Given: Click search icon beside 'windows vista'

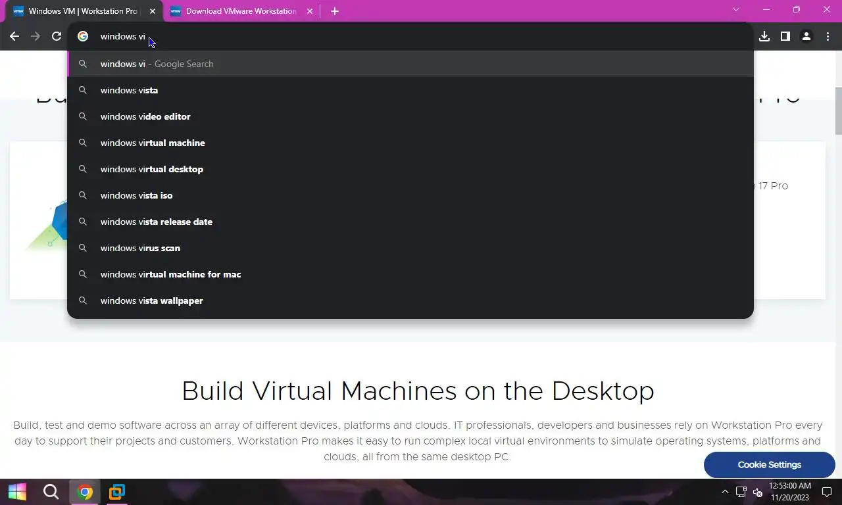Looking at the screenshot, I should [x=83, y=90].
